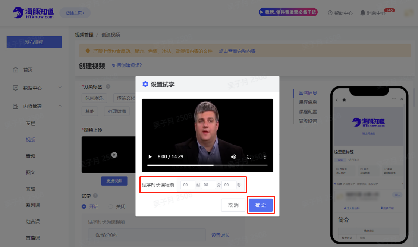Play the video in dialog

(150, 157)
